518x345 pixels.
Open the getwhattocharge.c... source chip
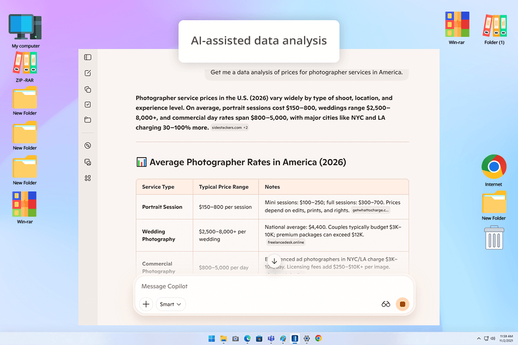[370, 211]
